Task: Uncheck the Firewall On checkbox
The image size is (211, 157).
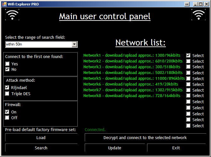Action: point(7,112)
